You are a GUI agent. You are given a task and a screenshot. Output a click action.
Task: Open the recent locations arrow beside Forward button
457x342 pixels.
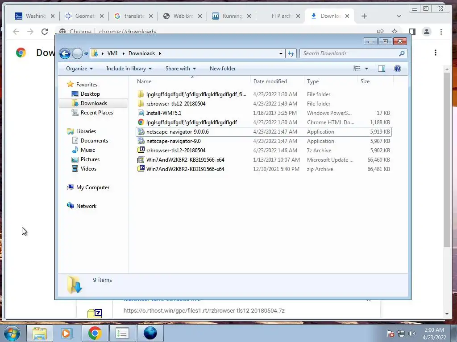[86, 53]
